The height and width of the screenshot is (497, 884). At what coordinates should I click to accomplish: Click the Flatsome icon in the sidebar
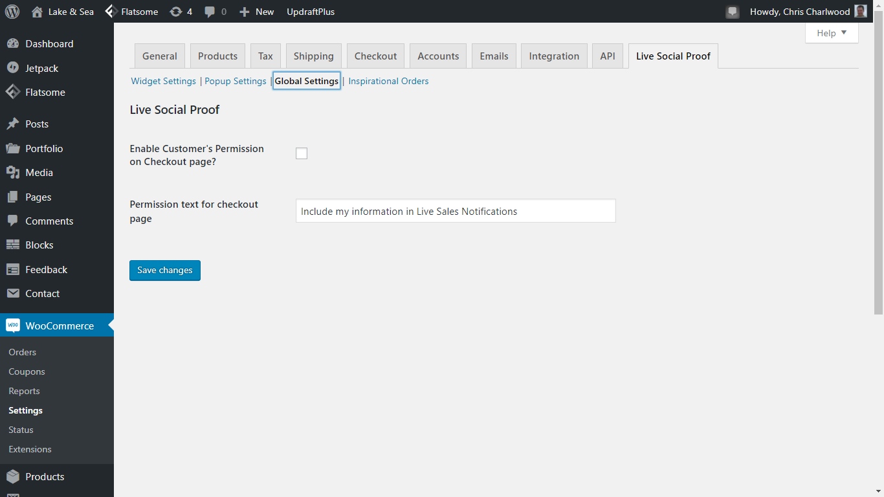pyautogui.click(x=13, y=92)
